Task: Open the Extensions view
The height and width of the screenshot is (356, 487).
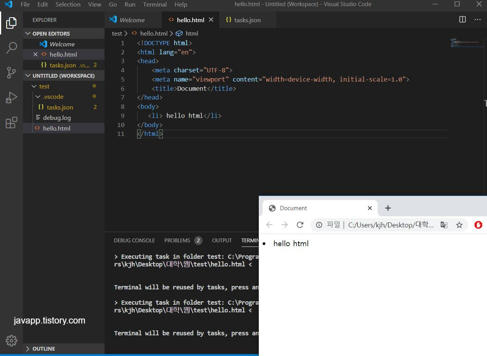Action: coord(11,122)
